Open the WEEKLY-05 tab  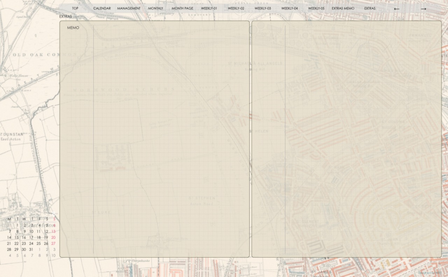click(x=316, y=8)
